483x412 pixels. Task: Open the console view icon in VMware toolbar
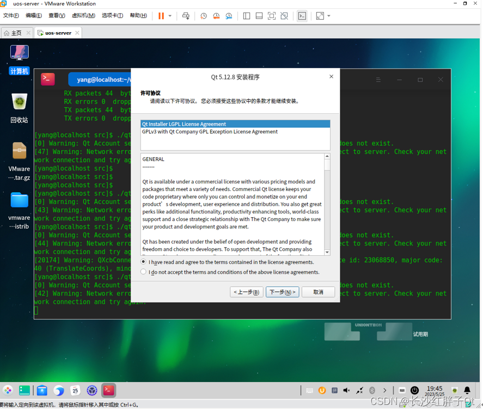click(302, 16)
